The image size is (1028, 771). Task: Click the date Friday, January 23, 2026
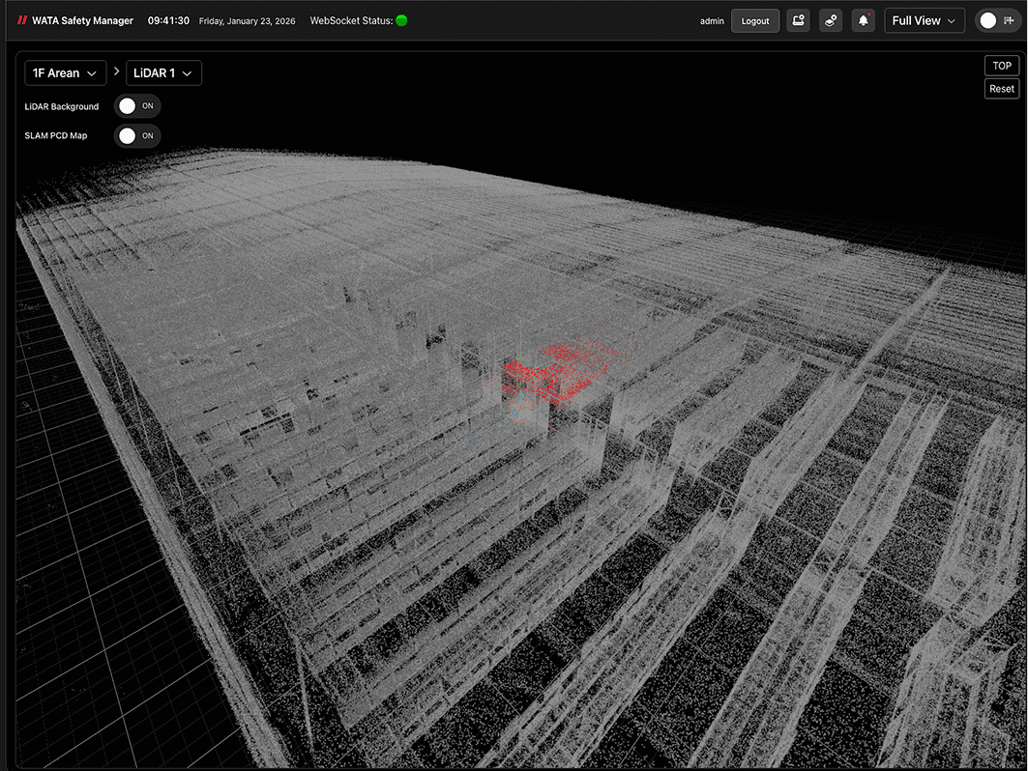pyautogui.click(x=248, y=21)
